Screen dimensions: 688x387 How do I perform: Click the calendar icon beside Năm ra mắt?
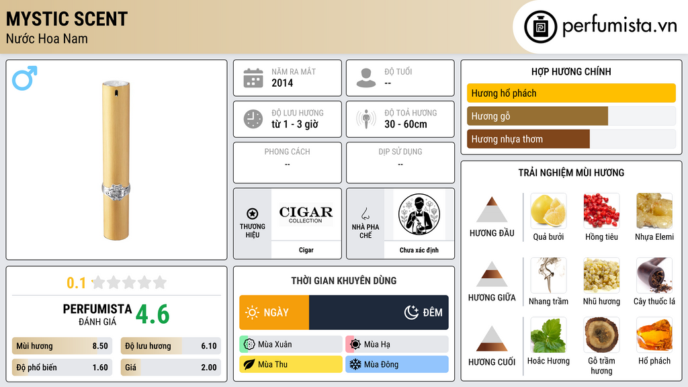click(253, 78)
